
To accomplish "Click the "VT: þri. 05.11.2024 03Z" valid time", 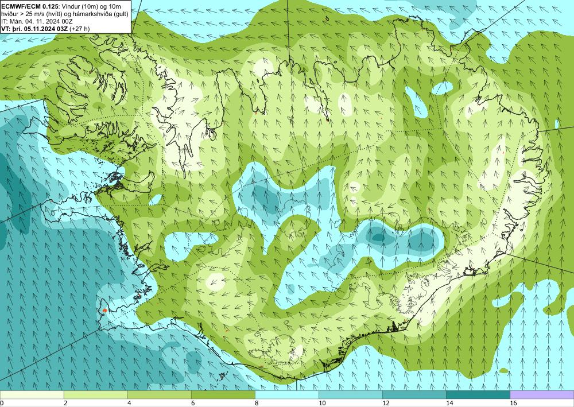I will pos(34,29).
